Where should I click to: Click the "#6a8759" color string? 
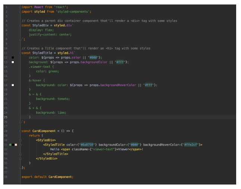pyautogui.click(x=87, y=145)
